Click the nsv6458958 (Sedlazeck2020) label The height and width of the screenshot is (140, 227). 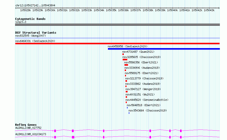128,46
